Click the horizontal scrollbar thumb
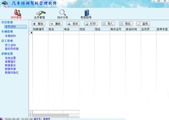This screenshot has width=169, height=120. coord(50,115)
